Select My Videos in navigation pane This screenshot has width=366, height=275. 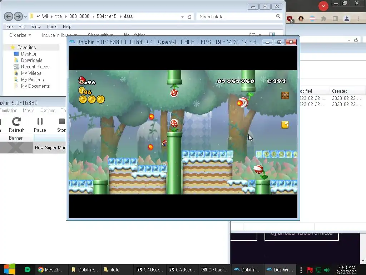tap(31, 73)
